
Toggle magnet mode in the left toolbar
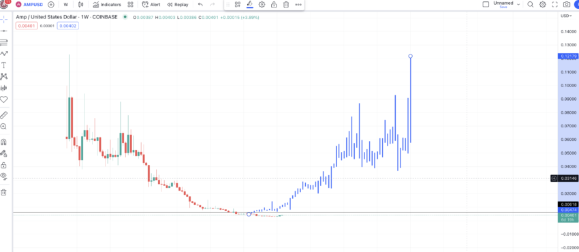pos(3,142)
